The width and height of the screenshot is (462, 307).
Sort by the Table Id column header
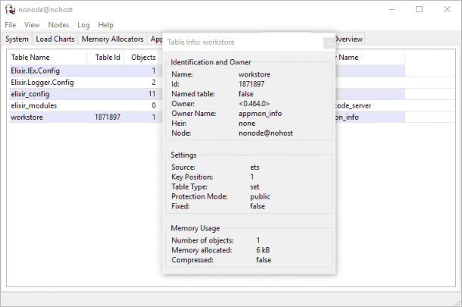tap(108, 57)
